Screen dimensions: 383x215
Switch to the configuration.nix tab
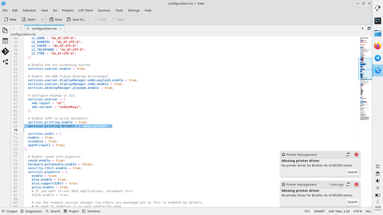click(x=44, y=28)
